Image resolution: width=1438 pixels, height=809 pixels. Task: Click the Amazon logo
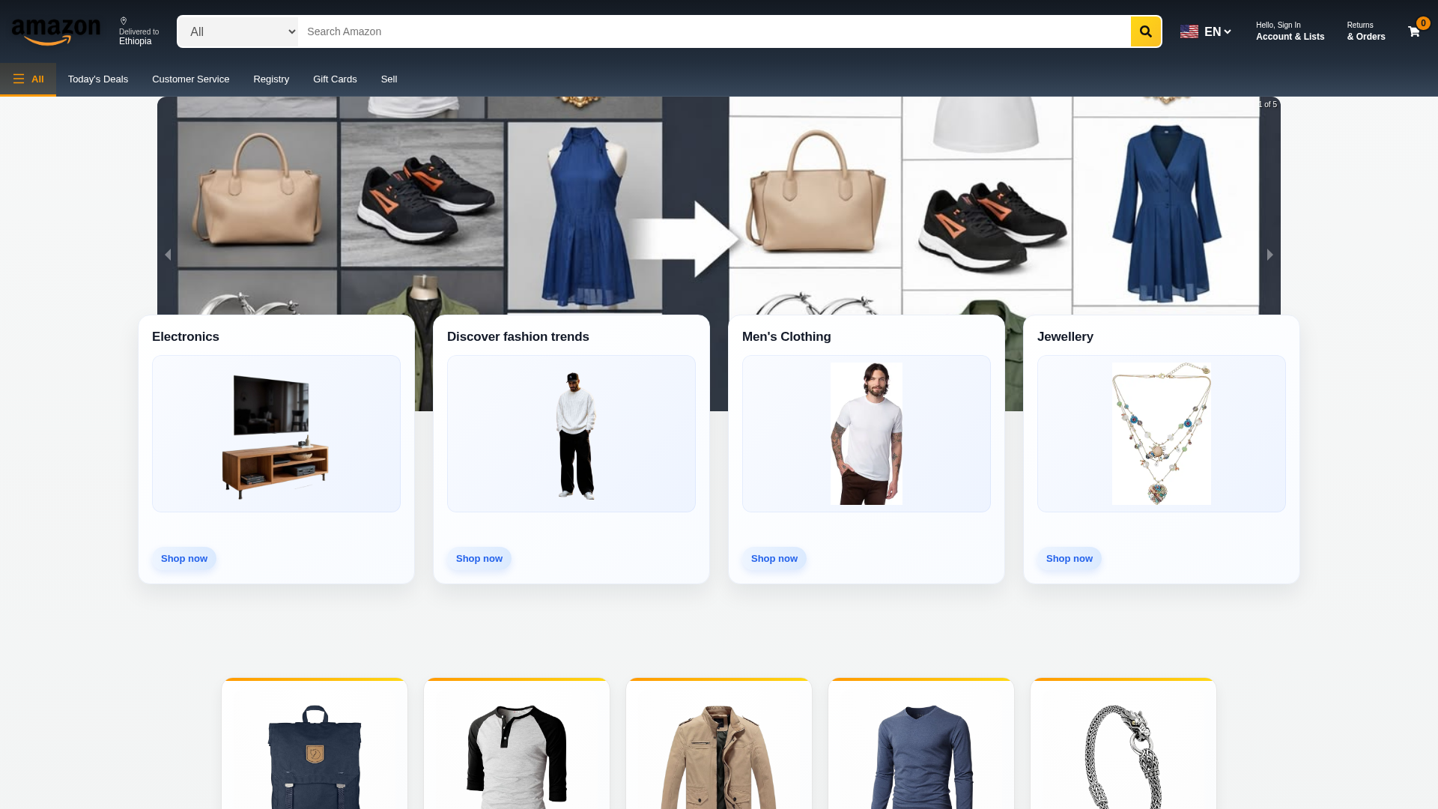[x=56, y=31]
